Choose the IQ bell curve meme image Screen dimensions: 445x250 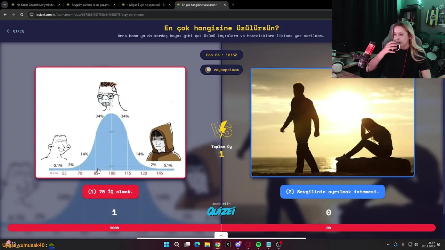[x=111, y=123]
